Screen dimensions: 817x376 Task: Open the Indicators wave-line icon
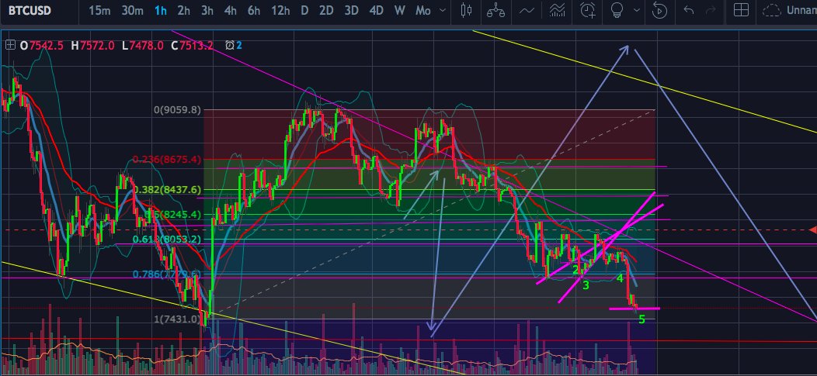527,10
